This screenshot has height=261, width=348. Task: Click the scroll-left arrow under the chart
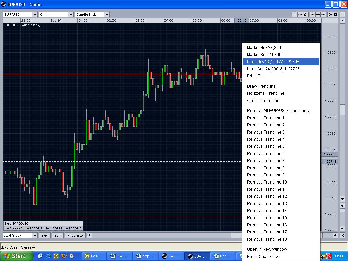tap(90, 235)
